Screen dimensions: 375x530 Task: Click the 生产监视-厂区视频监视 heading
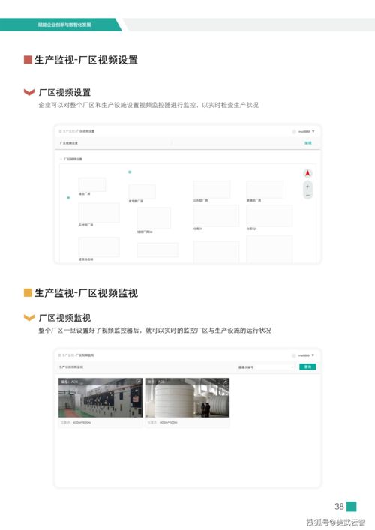pos(86,292)
